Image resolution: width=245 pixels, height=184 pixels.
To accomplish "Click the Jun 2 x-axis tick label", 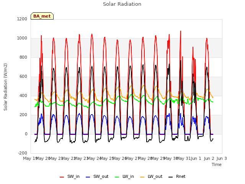I will pos(209,158).
